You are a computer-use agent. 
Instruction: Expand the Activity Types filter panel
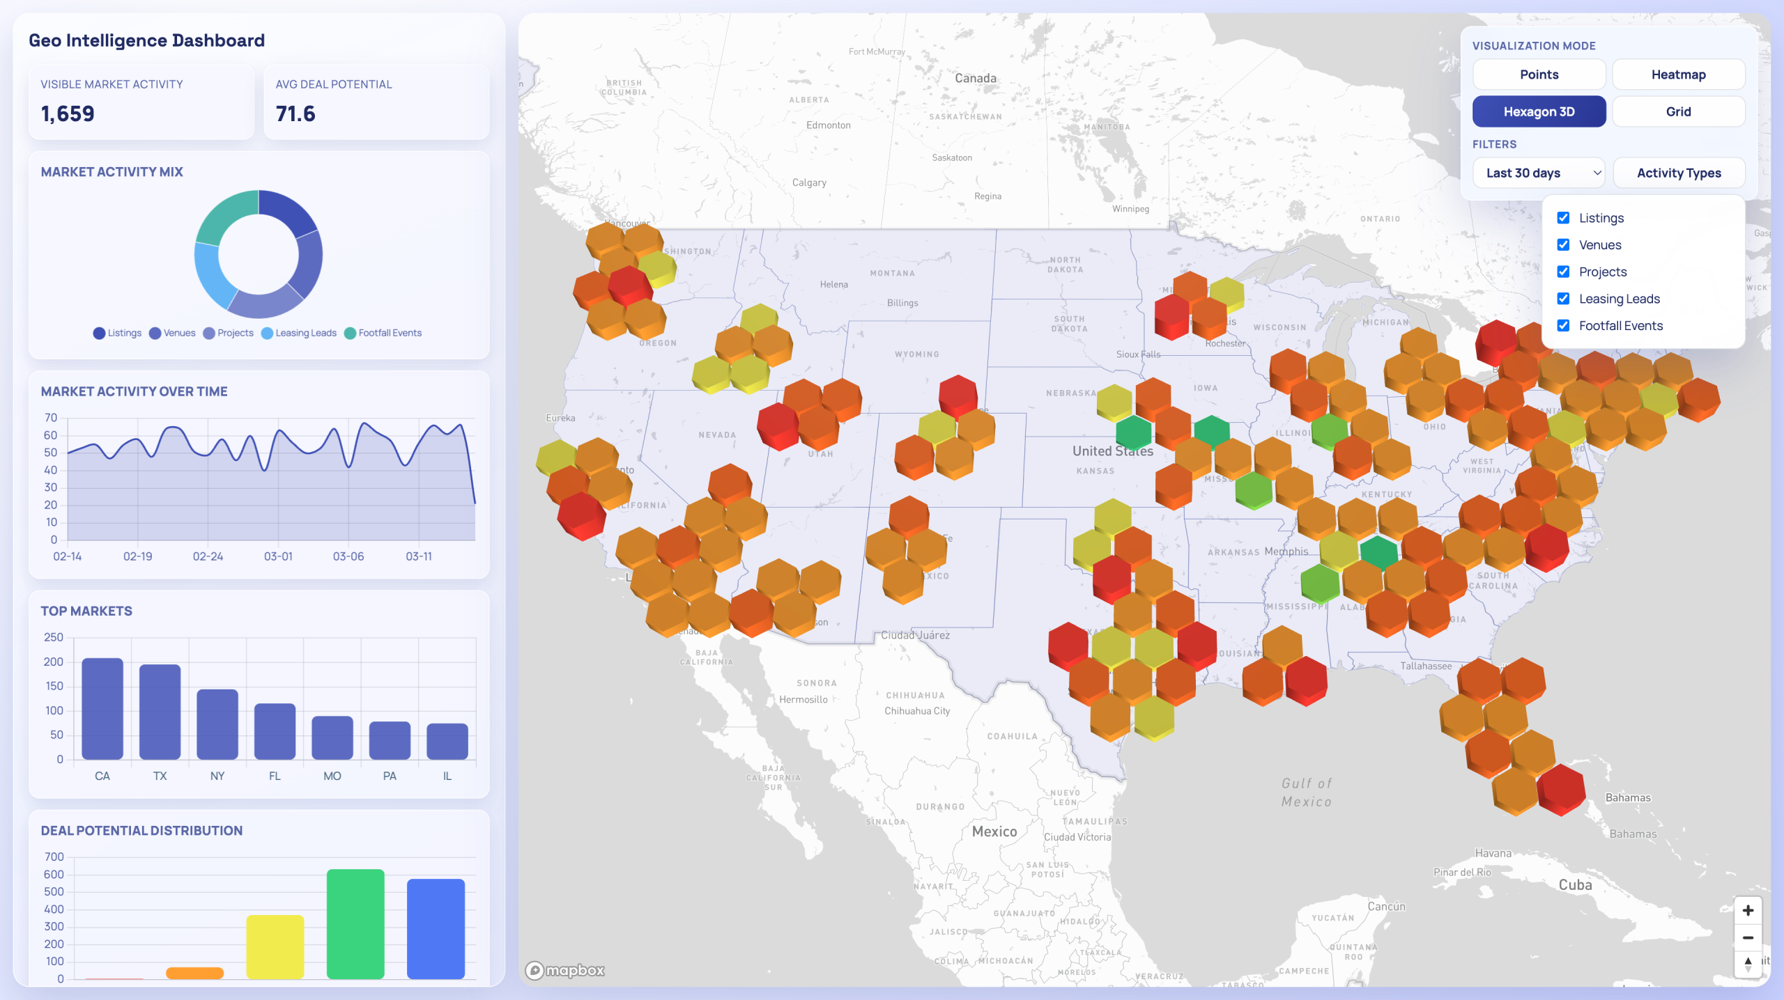coord(1679,173)
